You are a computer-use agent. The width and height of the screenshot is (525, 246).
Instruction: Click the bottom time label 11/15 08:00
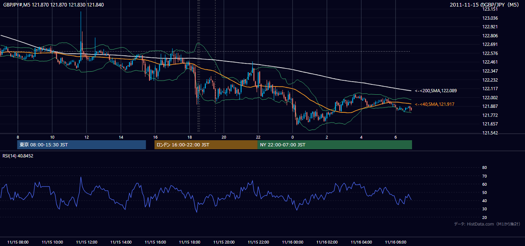(18, 242)
